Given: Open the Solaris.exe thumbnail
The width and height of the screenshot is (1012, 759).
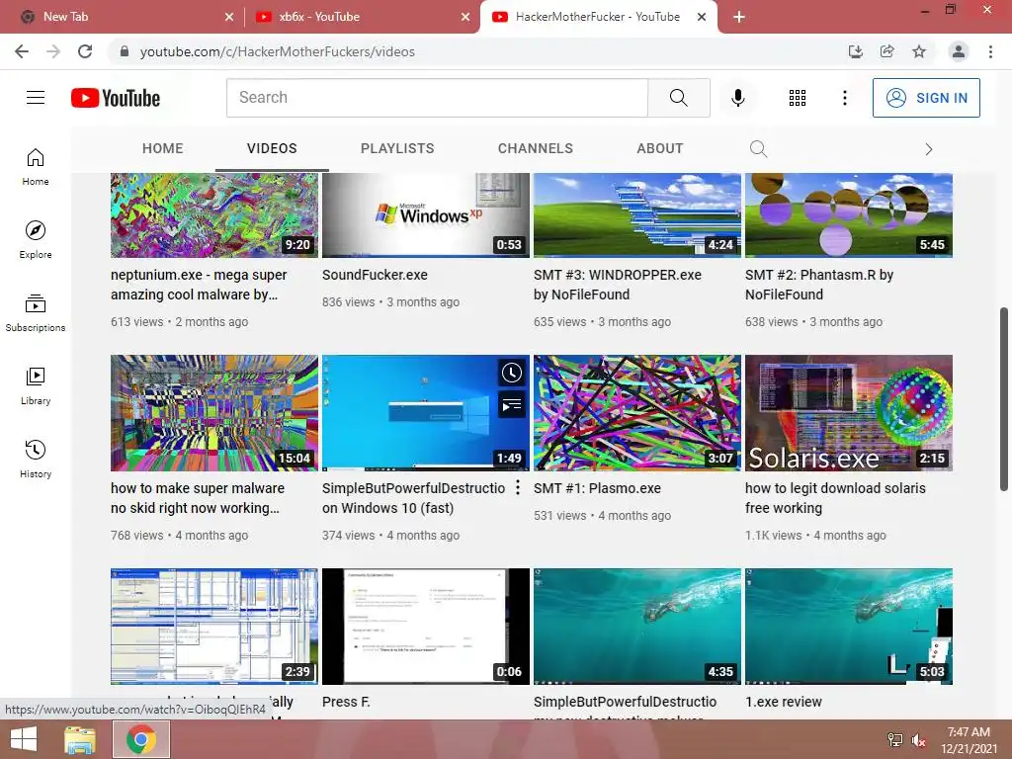Looking at the screenshot, I should point(849,413).
